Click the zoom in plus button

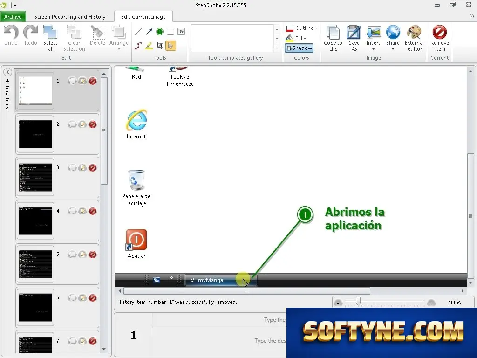click(431, 303)
